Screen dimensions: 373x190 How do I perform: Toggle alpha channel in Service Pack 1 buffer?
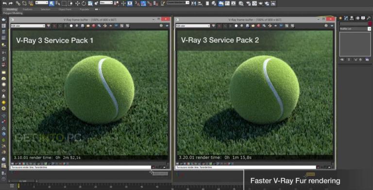[x=71, y=26]
